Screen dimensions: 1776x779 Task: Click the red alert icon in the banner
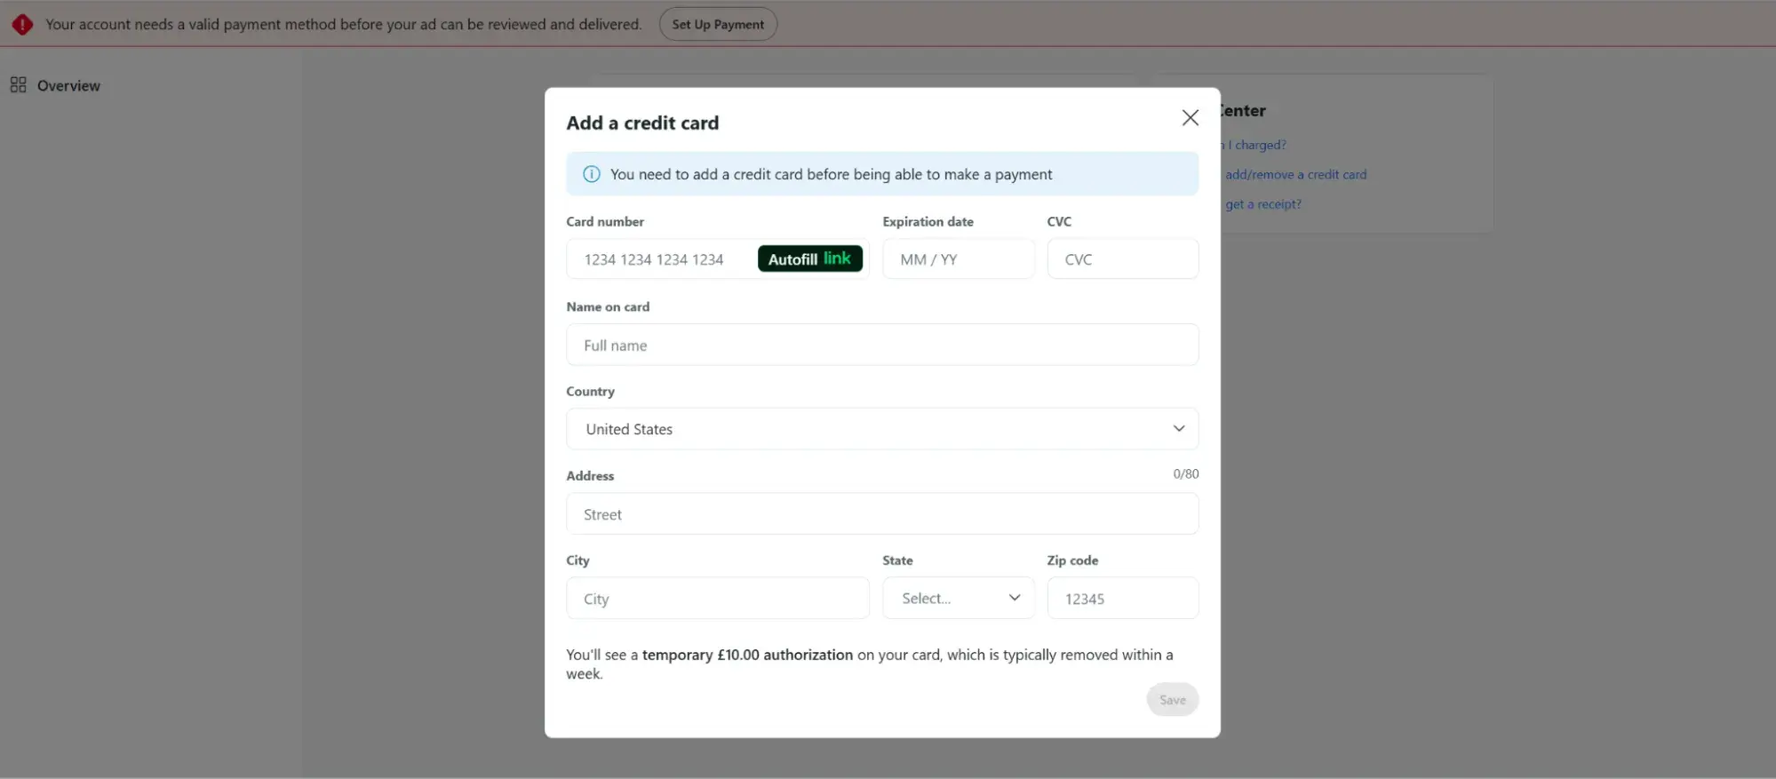click(22, 25)
